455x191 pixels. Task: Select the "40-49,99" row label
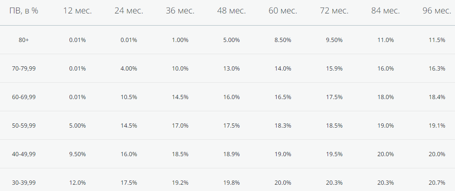24,154
